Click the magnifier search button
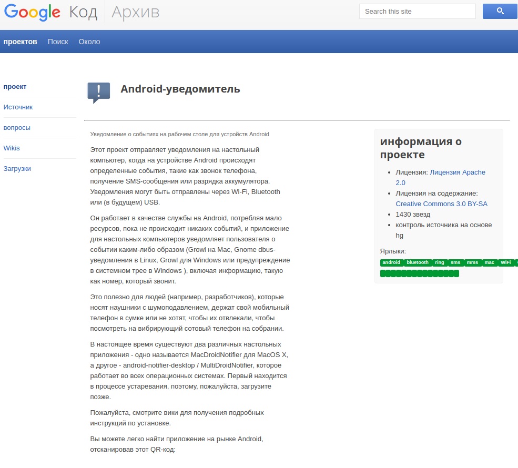 click(x=500, y=11)
